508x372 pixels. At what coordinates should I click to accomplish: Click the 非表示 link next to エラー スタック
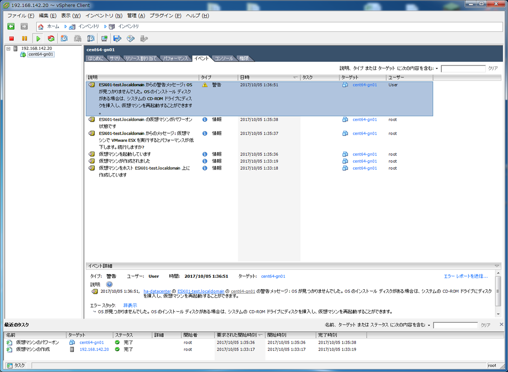pos(130,306)
